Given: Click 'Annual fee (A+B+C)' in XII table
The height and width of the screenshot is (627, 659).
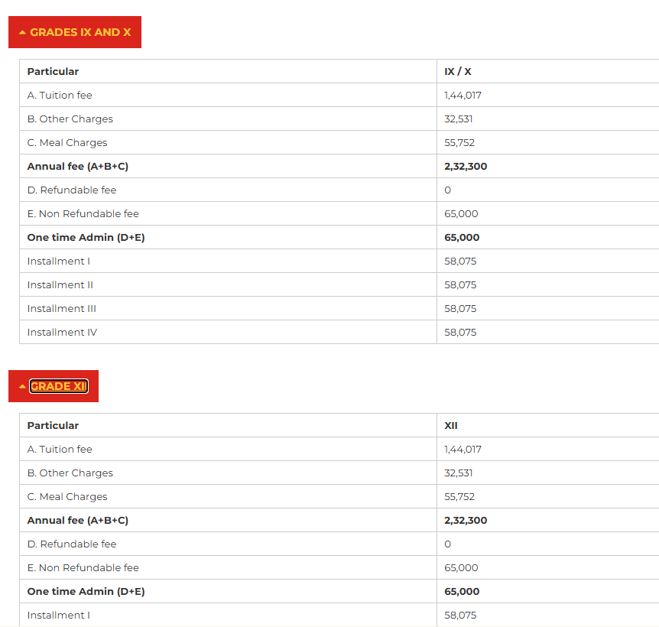Looking at the screenshot, I should pyautogui.click(x=77, y=520).
